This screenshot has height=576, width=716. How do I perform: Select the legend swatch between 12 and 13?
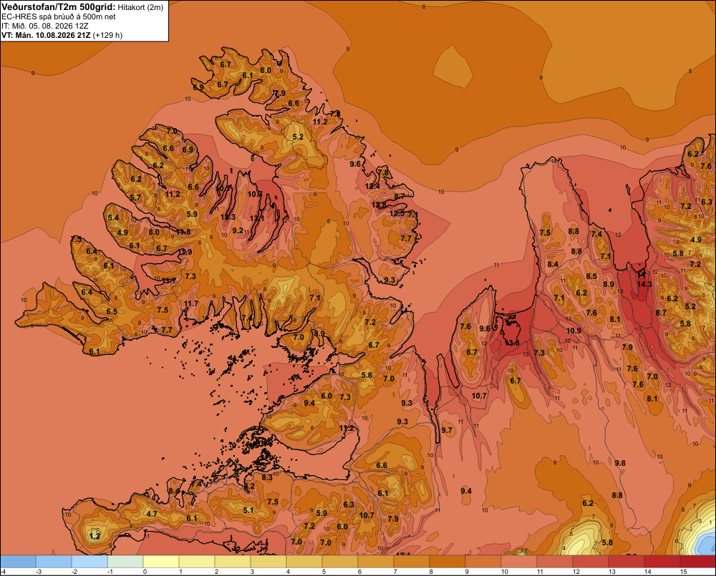coord(591,562)
